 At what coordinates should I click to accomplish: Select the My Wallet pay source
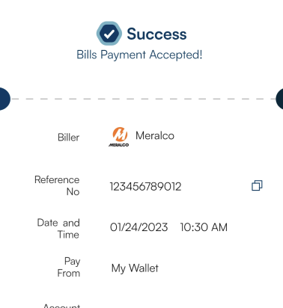click(135, 268)
